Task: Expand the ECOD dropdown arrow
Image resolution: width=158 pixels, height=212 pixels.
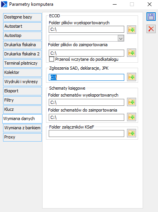Action: click(x=121, y=38)
